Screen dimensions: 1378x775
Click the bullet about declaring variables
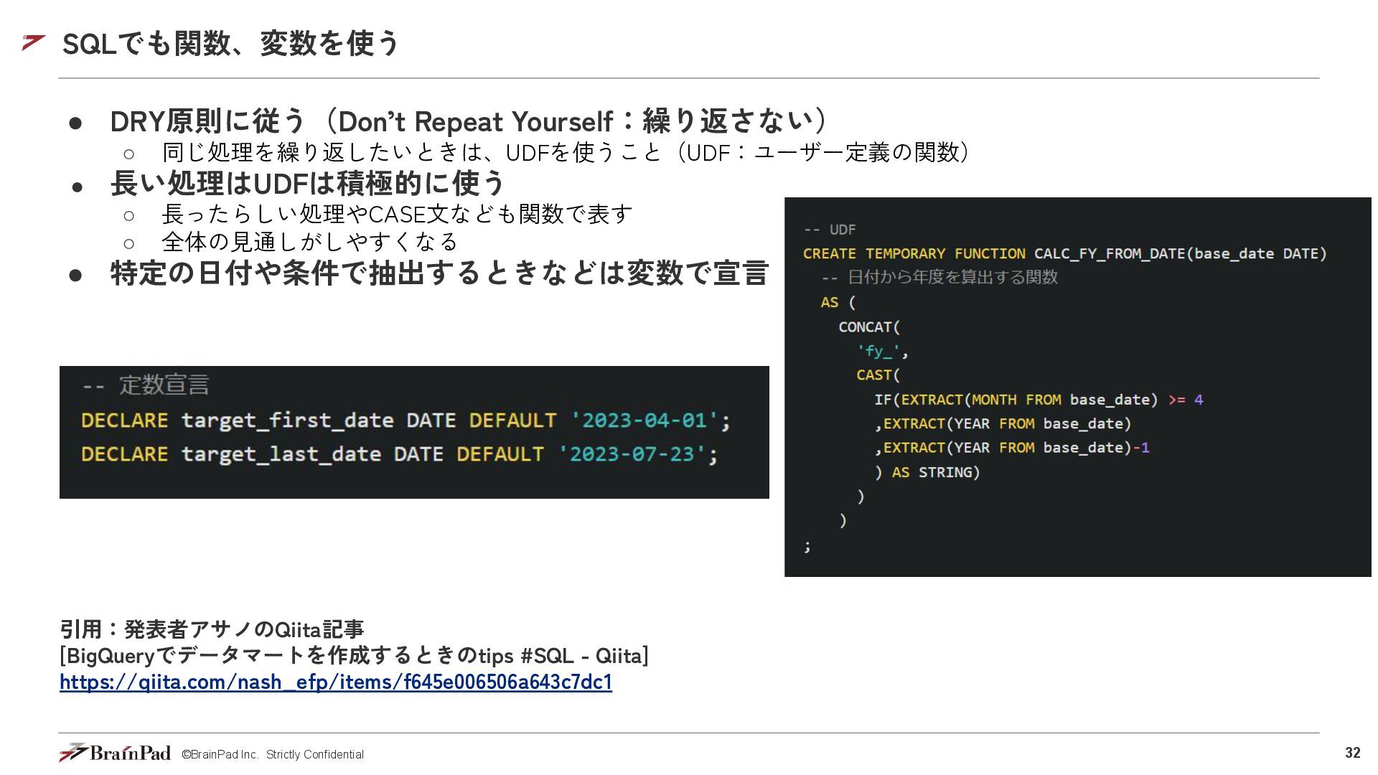coord(439,273)
